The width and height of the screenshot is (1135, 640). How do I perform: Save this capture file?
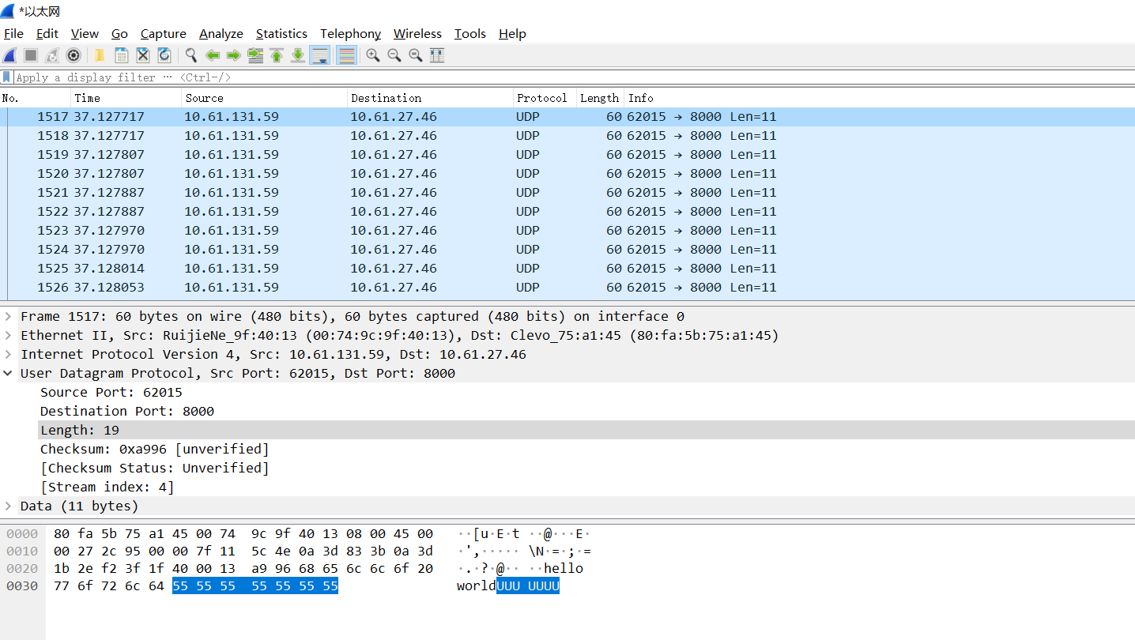coord(121,55)
